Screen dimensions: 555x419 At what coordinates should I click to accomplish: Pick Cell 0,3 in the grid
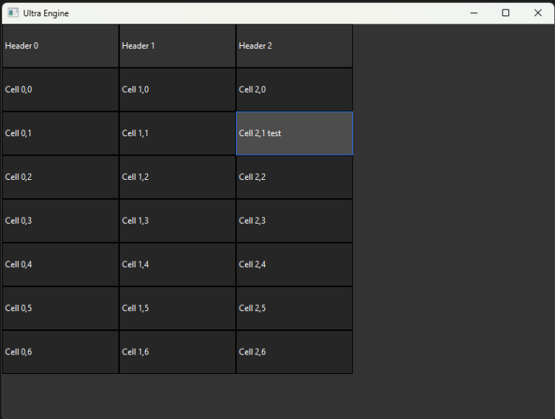coord(60,221)
